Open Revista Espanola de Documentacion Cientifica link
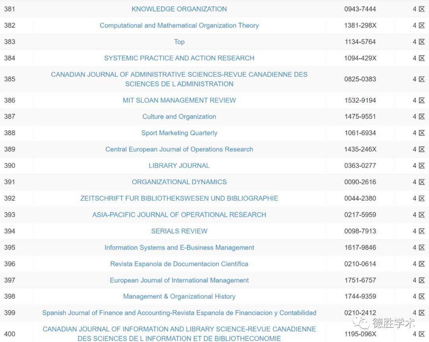This screenshot has height=342, width=429. [x=179, y=264]
